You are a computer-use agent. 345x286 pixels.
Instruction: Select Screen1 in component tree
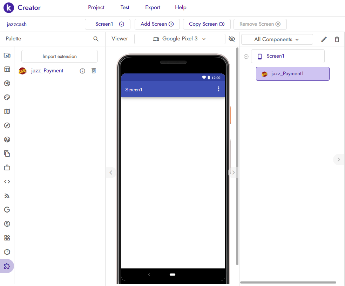(x=287, y=56)
